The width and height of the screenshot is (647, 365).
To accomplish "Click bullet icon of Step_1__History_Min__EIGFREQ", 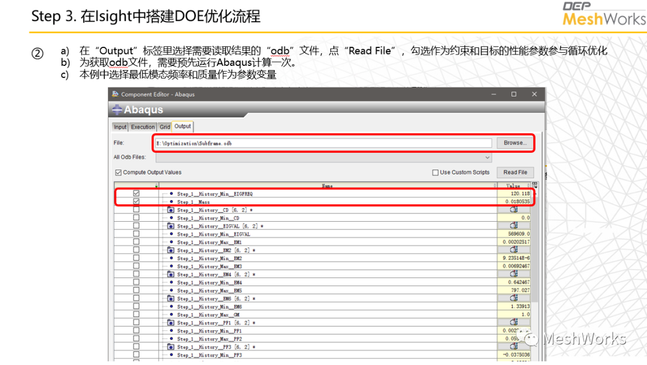I will coord(171,193).
